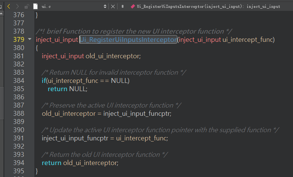Click the # preprocessor directives button
Screen dimensions: 293x177
[122, 7]
